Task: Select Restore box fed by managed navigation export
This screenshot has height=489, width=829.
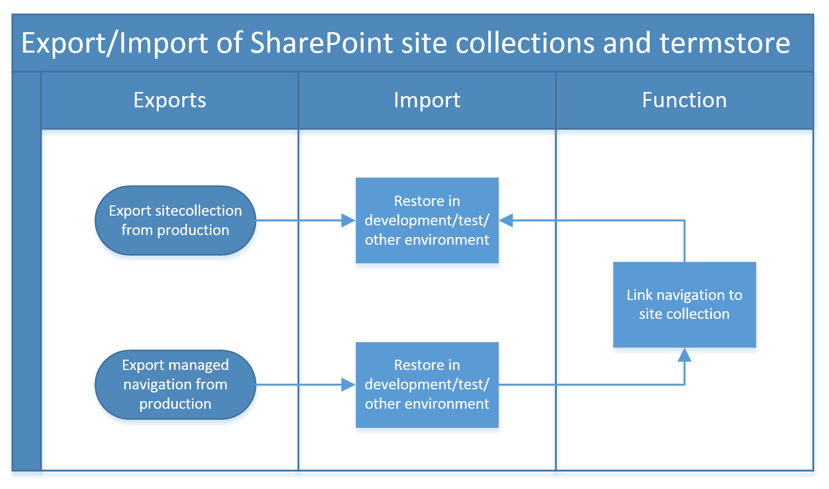Action: [427, 384]
